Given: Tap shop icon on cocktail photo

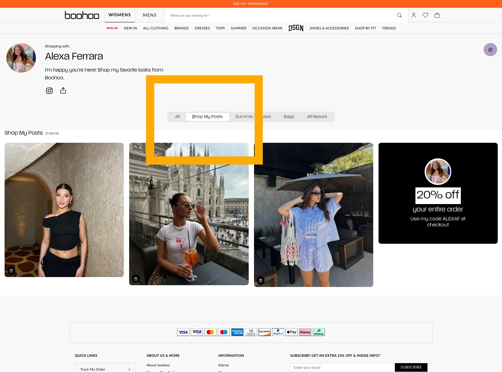Looking at the screenshot, I should click(x=136, y=279).
